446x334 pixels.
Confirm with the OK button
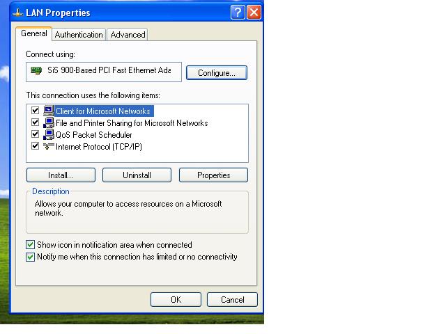[176, 300]
